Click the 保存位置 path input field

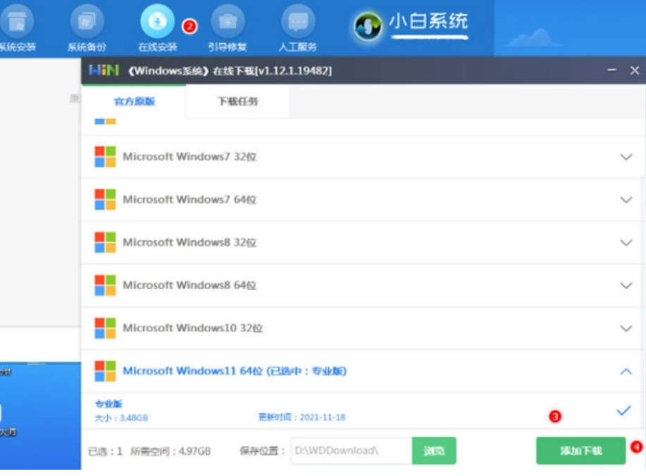coord(352,451)
